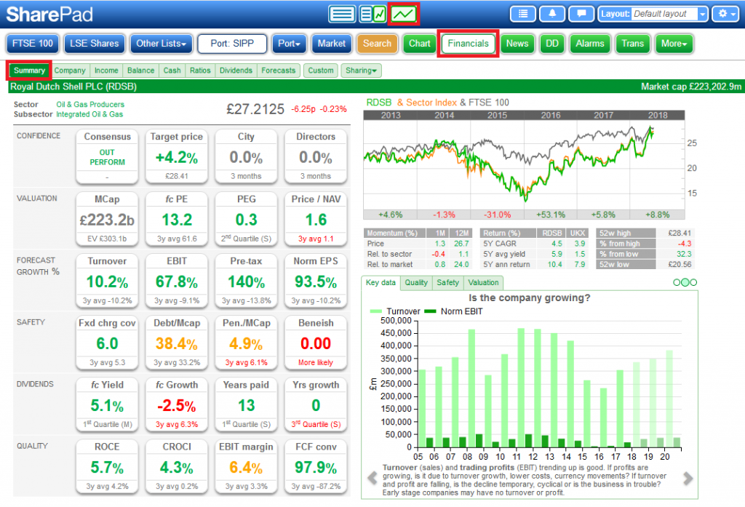Open the settings gear menu
This screenshot has width=745, height=507.
pyautogui.click(x=725, y=14)
